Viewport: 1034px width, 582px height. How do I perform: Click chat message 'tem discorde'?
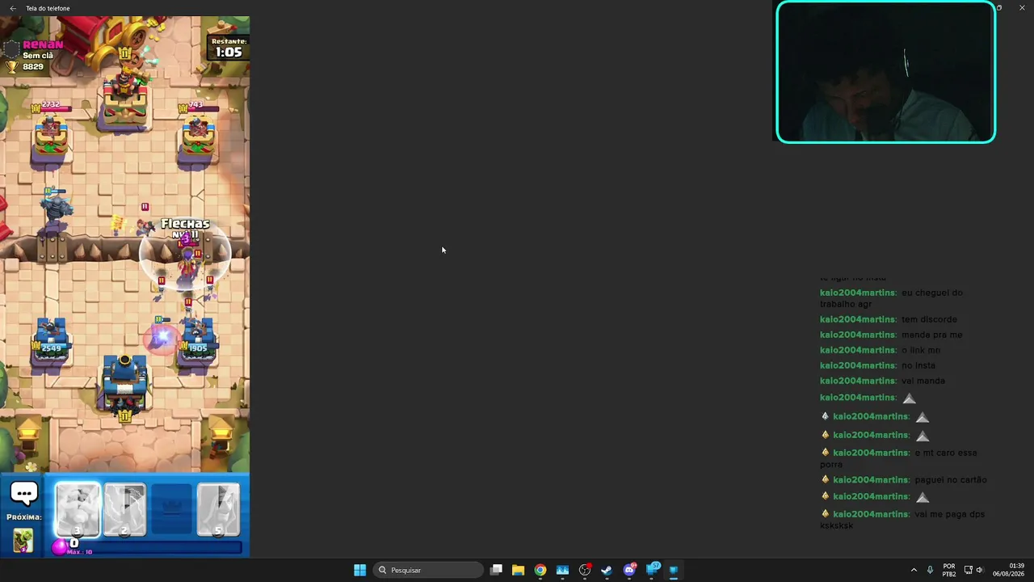[x=929, y=319]
